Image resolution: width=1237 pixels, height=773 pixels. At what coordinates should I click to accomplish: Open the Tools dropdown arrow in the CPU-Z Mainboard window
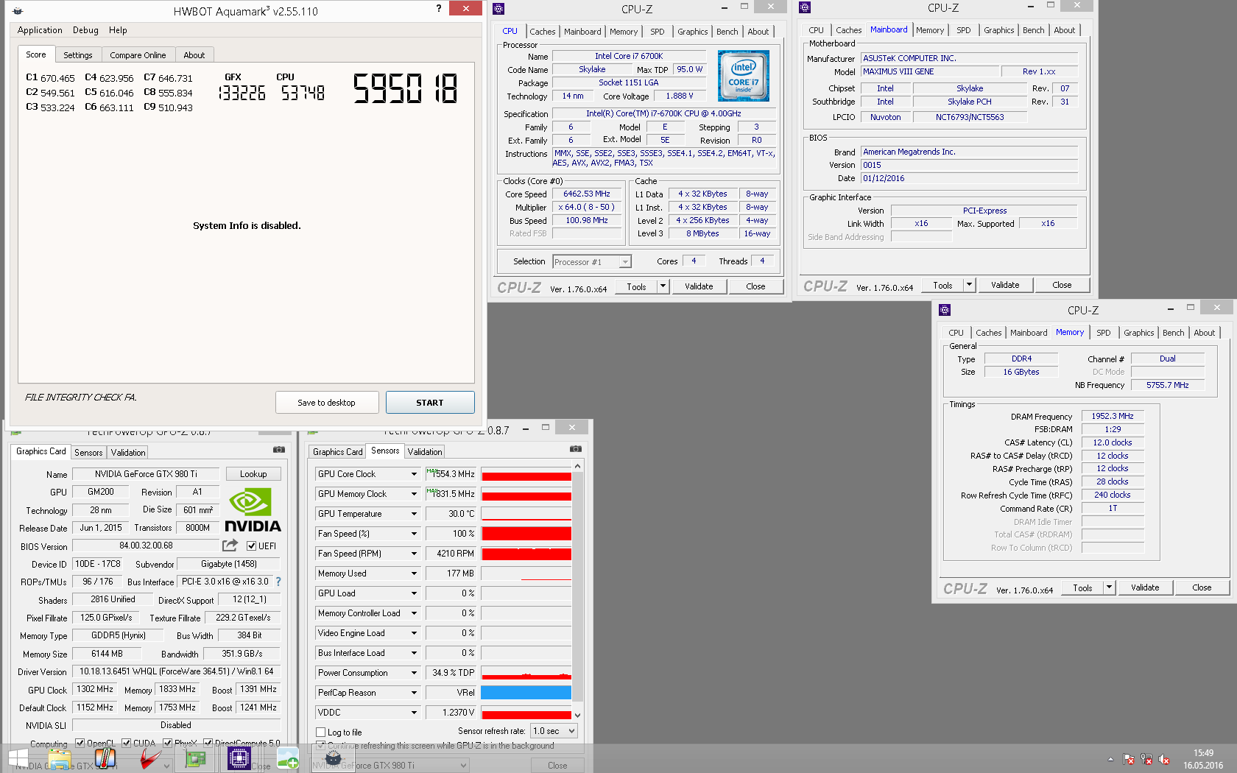(969, 285)
